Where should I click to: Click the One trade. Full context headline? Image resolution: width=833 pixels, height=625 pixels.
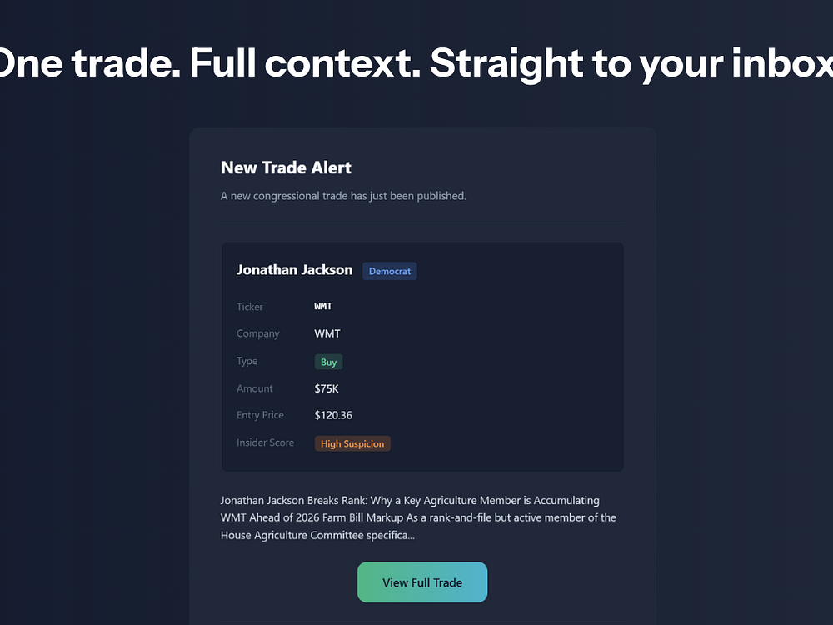(416, 63)
